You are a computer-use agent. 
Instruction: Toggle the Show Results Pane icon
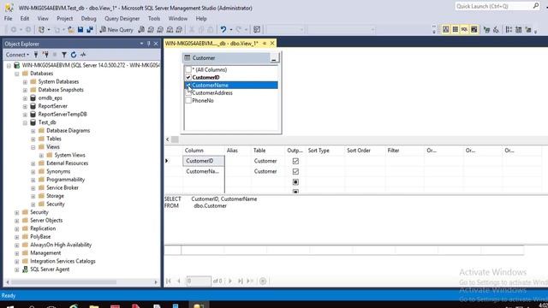point(474,30)
